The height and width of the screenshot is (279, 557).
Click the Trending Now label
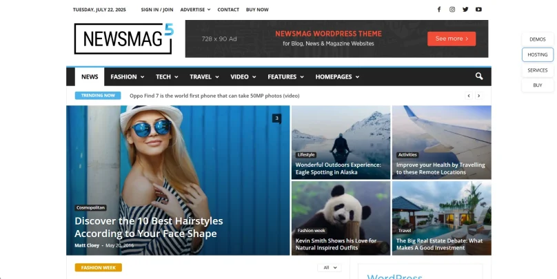pyautogui.click(x=98, y=96)
